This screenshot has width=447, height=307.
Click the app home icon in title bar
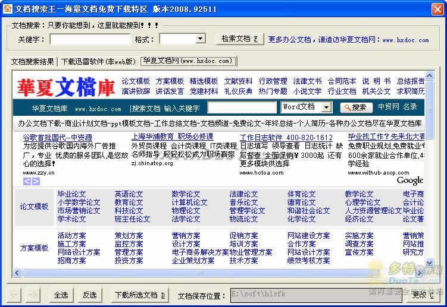coord(8,8)
